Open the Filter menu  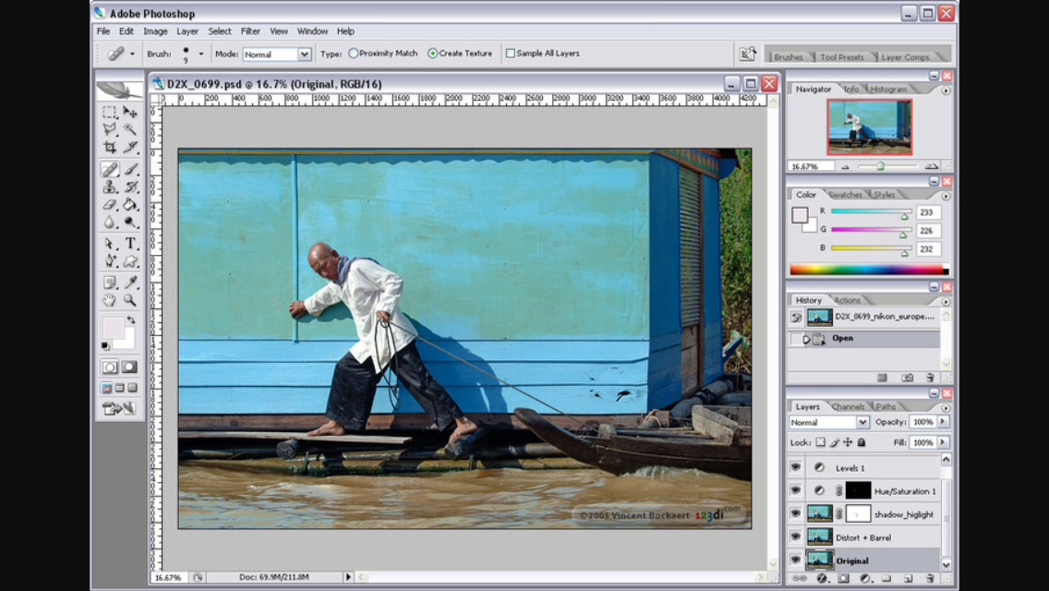250,31
